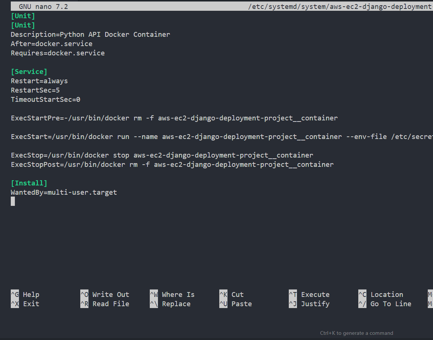Click the ^J Justify shortcut
The image size is (433, 340).
309,304
